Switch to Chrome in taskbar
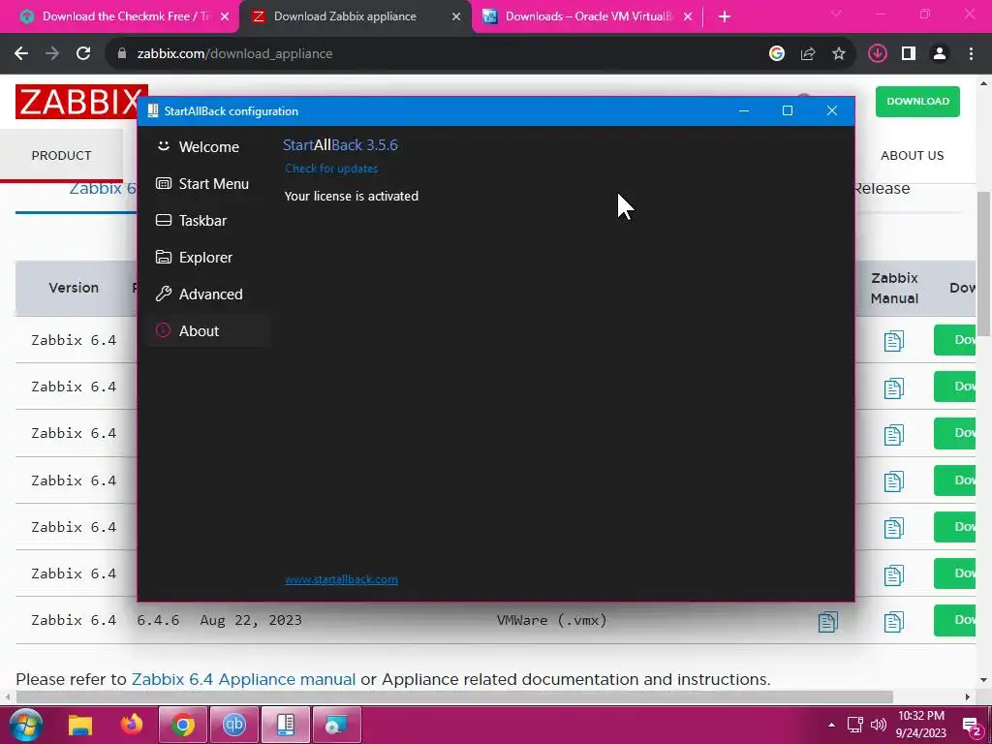Screen dimensions: 992x744 [183, 725]
